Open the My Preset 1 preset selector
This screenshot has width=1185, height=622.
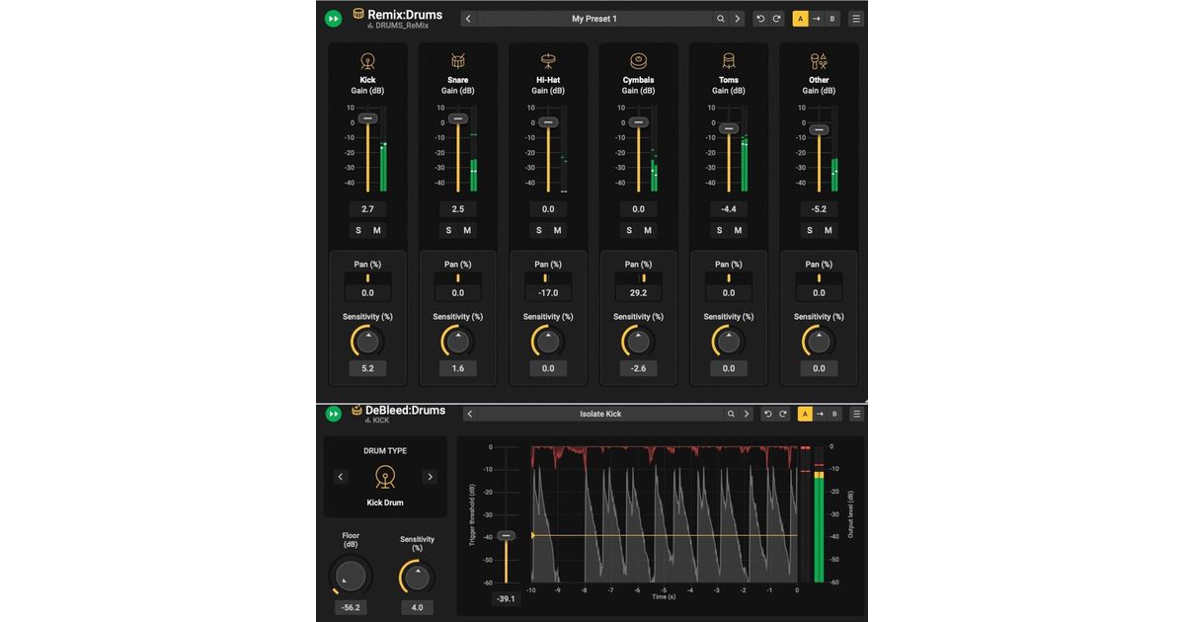tap(594, 19)
